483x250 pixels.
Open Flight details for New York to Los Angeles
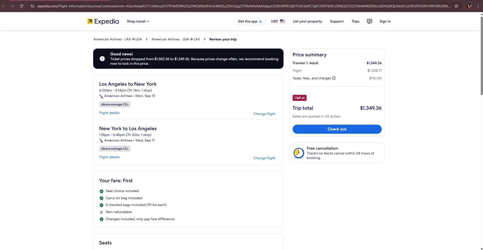109,157
